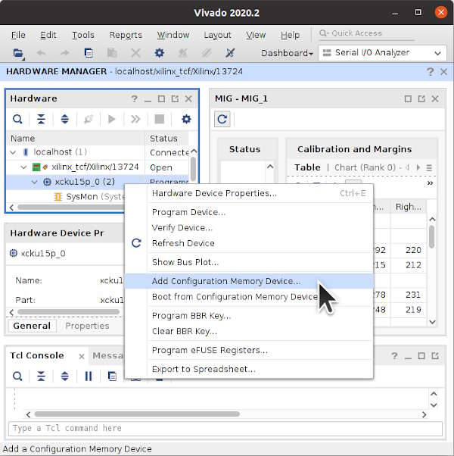The image size is (454, 456).
Task: Open file icon in main toolbar
Action: point(19,53)
